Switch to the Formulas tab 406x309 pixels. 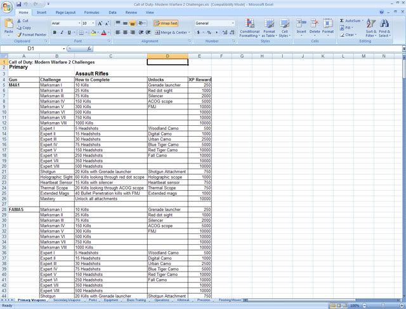click(x=91, y=13)
